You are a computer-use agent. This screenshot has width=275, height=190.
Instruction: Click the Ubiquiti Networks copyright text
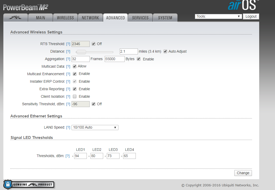pyautogui.click(x=220, y=185)
